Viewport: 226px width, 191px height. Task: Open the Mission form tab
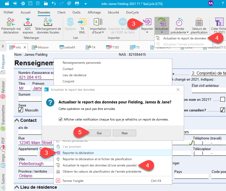tap(40, 47)
